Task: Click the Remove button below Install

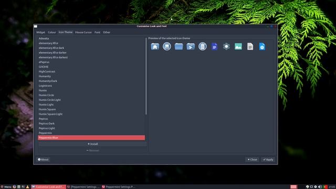Action: click(x=92, y=151)
